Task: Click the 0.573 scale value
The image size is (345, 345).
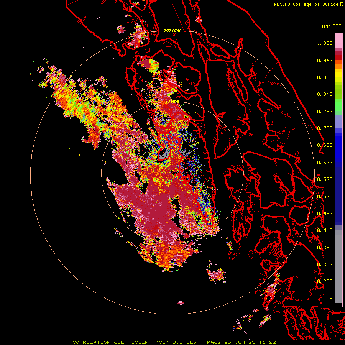Action: coord(325,179)
